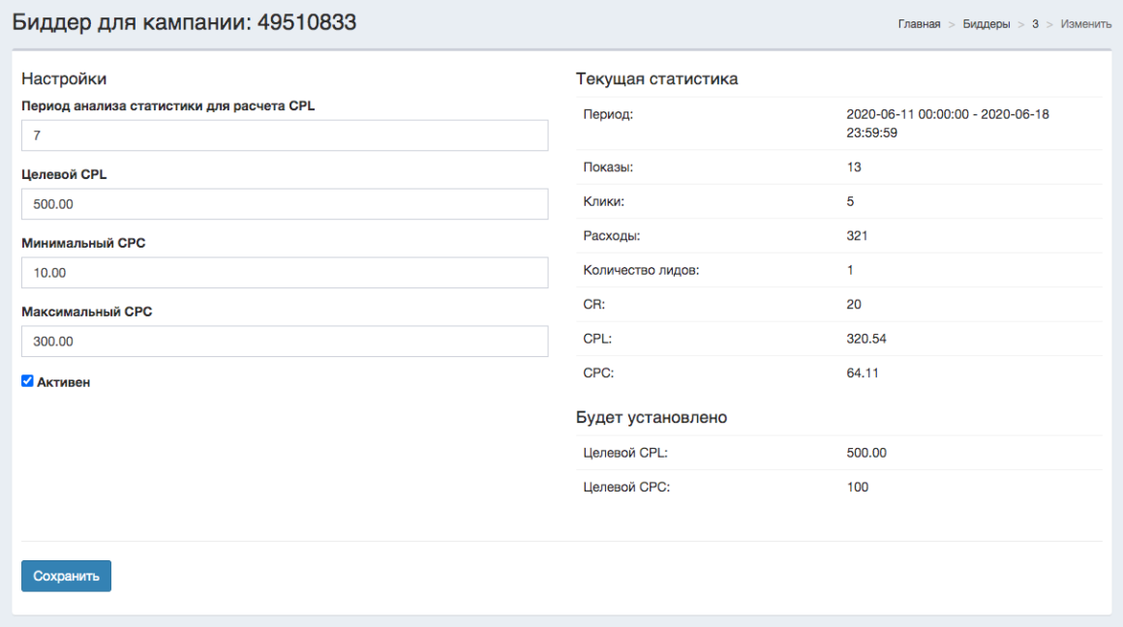This screenshot has height=627, width=1123.
Task: Select the Расходы value 321
Action: [857, 236]
